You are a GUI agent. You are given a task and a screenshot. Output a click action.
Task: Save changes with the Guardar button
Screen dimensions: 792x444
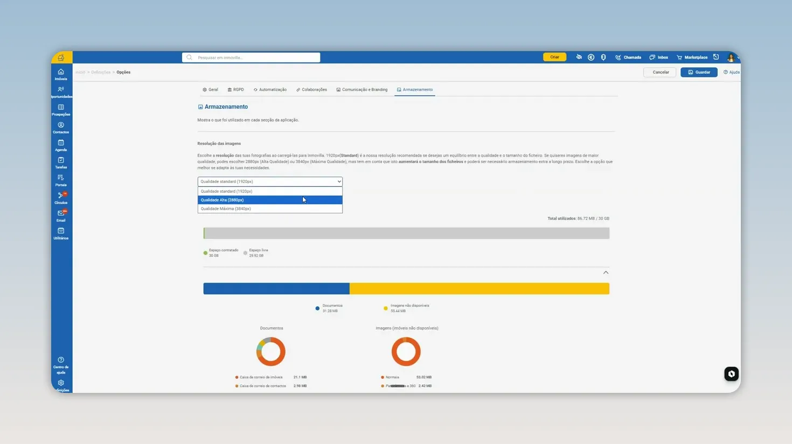coord(699,72)
